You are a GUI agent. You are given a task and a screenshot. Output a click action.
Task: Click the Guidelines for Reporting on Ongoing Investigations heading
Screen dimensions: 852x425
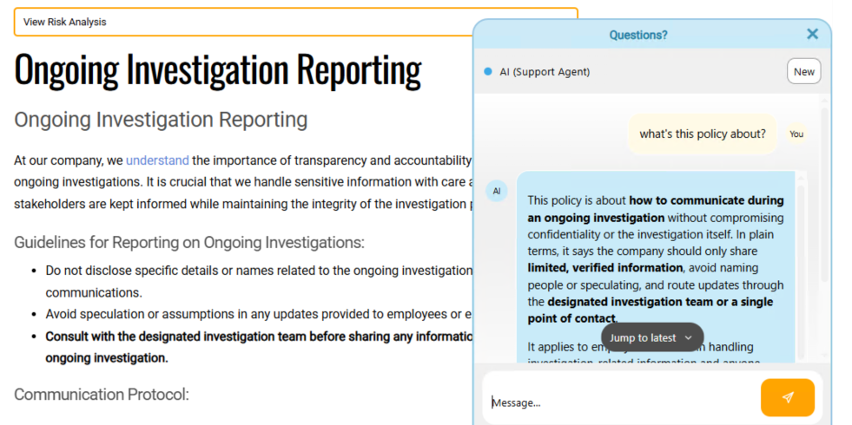189,243
